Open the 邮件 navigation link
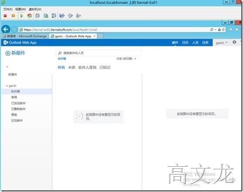This screenshot has height=192, width=243. pyautogui.click(x=175, y=43)
